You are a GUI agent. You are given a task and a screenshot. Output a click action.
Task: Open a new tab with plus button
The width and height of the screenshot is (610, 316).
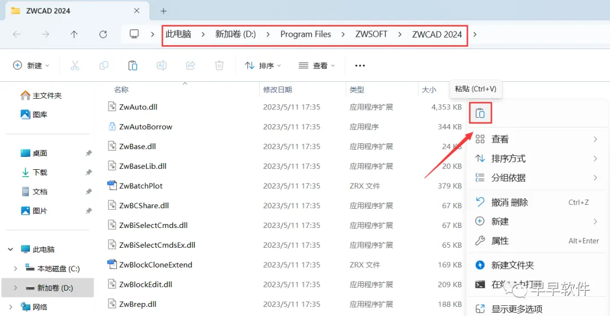[x=163, y=11]
